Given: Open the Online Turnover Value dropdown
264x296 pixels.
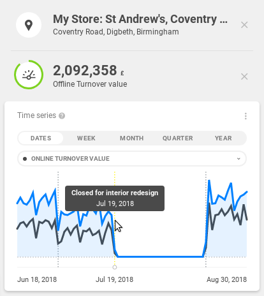Looking at the screenshot, I should tap(132, 159).
